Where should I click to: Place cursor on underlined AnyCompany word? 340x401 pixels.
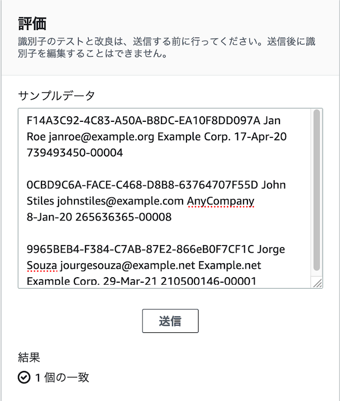coord(220,201)
